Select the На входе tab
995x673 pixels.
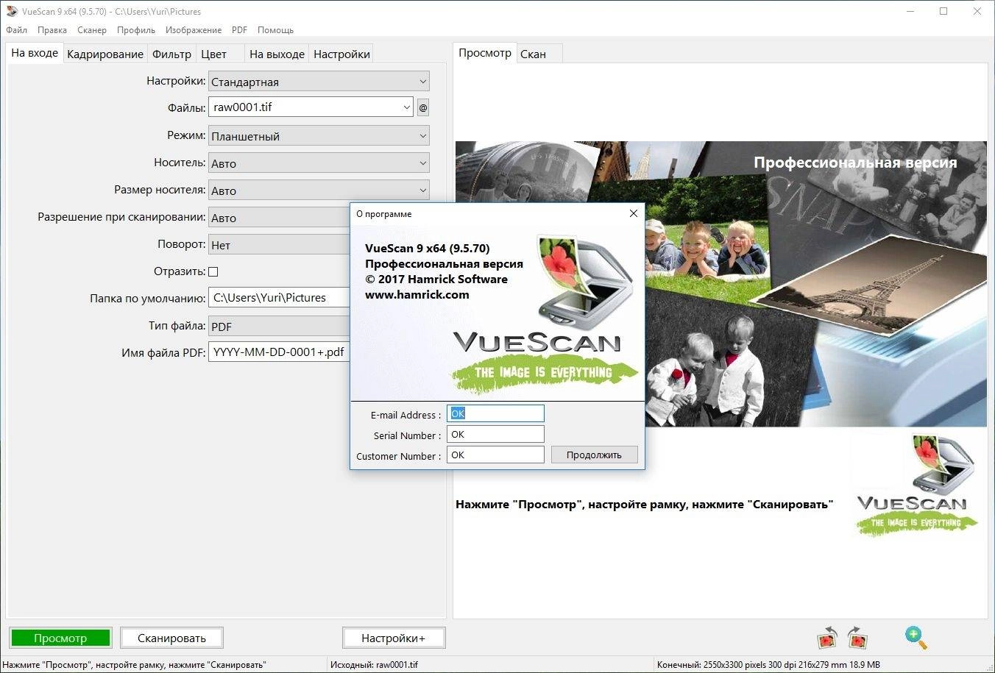(35, 53)
